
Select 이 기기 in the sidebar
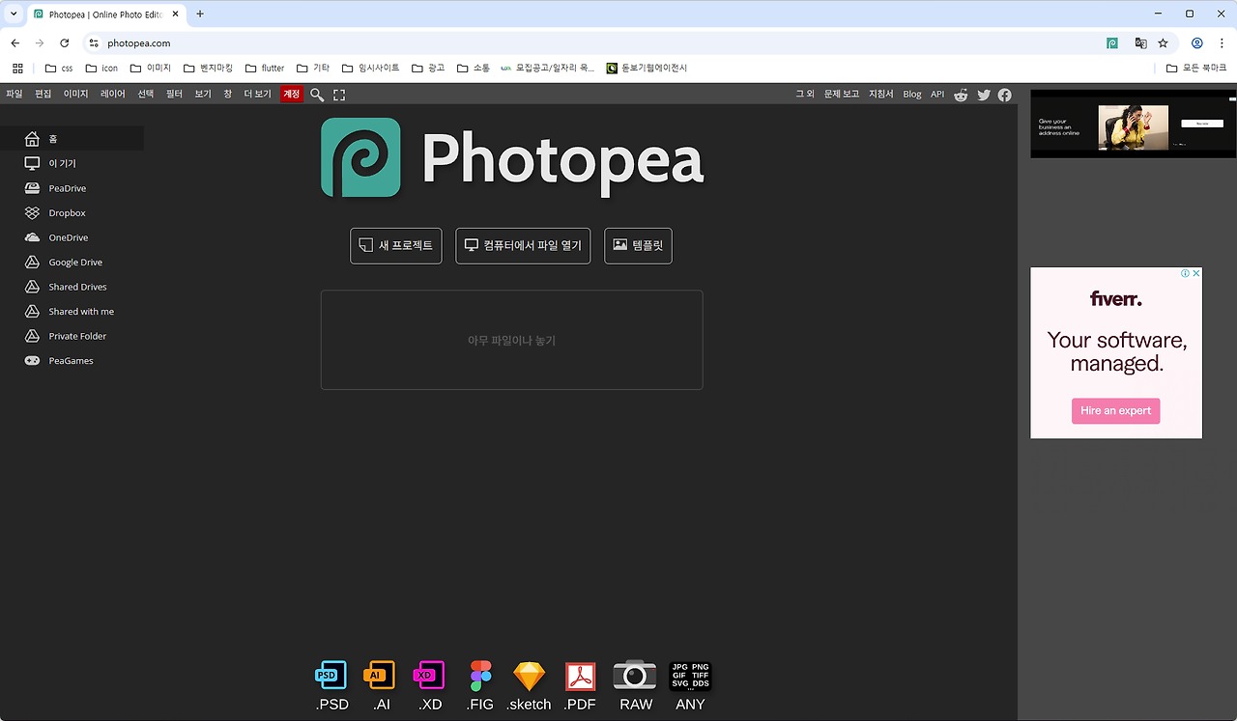[x=72, y=164]
